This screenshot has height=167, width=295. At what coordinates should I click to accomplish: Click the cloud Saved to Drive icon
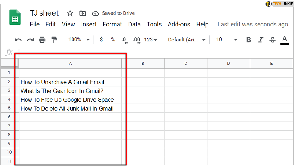[x=96, y=13]
